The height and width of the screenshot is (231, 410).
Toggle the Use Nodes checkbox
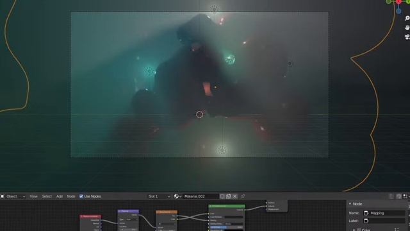(81, 196)
